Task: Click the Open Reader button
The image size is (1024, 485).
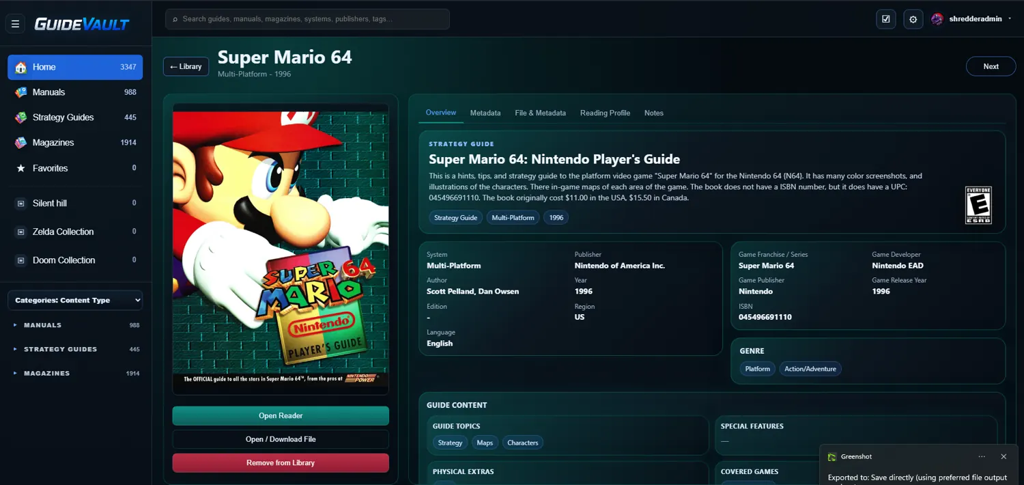Action: [x=281, y=415]
